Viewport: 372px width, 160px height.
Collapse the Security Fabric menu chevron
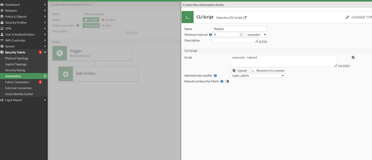click(x=45, y=52)
